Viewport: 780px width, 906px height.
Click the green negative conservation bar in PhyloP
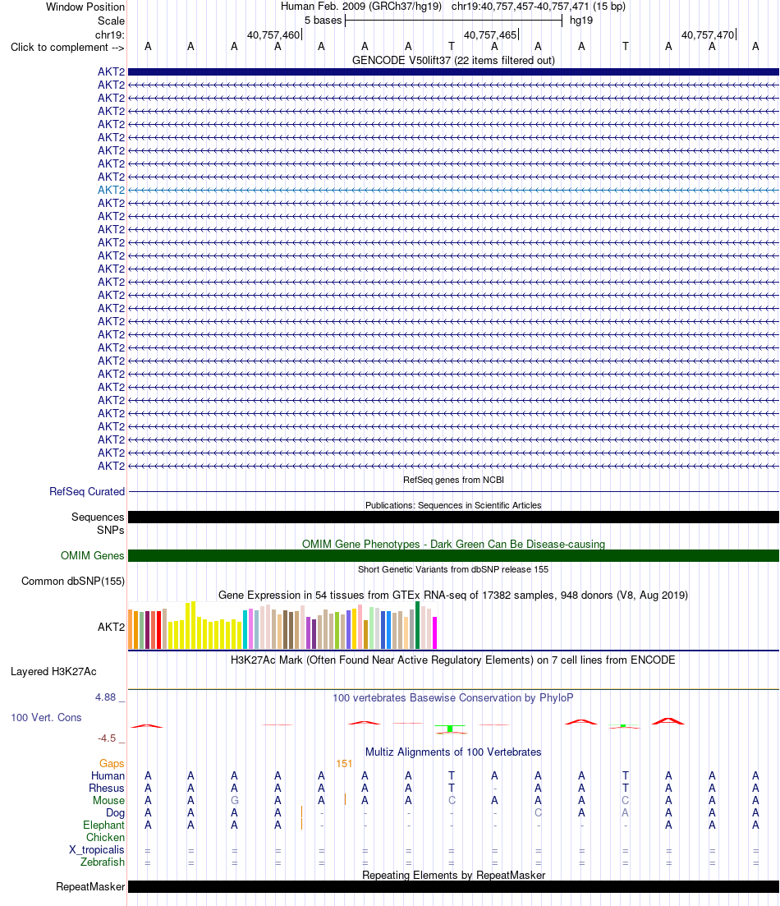450,729
